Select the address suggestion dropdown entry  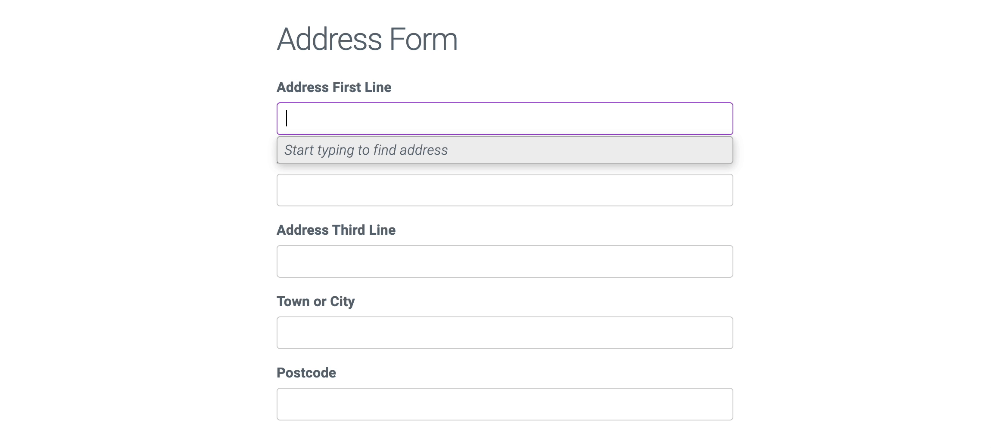pyautogui.click(x=504, y=150)
